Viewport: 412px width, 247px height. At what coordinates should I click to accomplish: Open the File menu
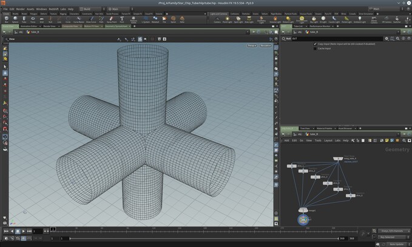coord(5,9)
